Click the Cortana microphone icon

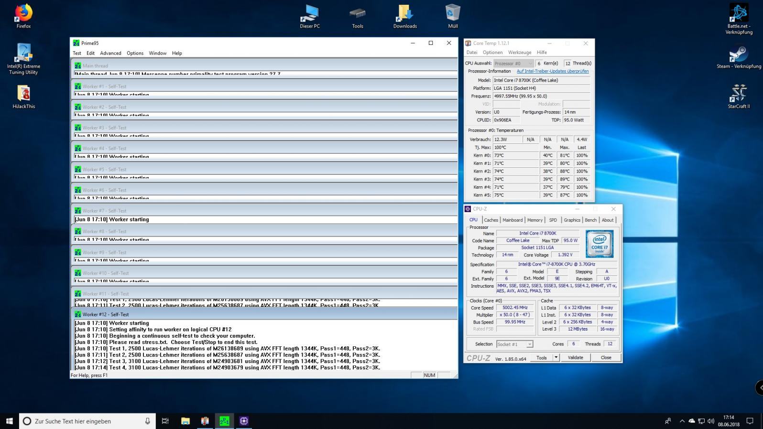point(147,421)
